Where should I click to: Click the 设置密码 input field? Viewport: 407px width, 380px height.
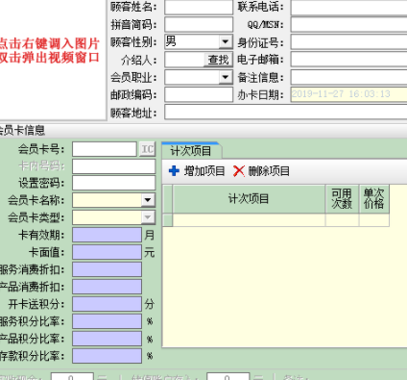pos(114,183)
